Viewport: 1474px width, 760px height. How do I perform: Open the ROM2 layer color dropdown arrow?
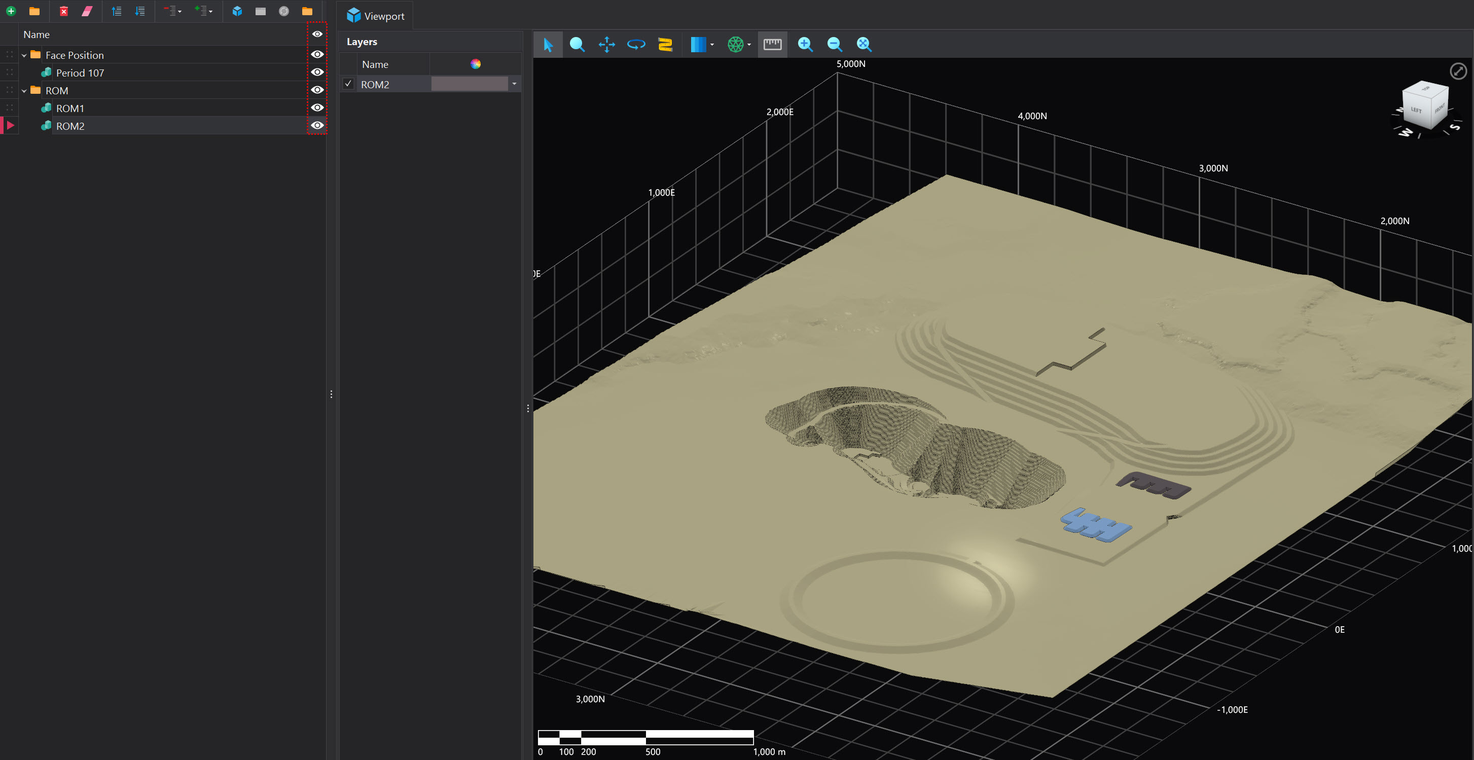click(x=514, y=84)
